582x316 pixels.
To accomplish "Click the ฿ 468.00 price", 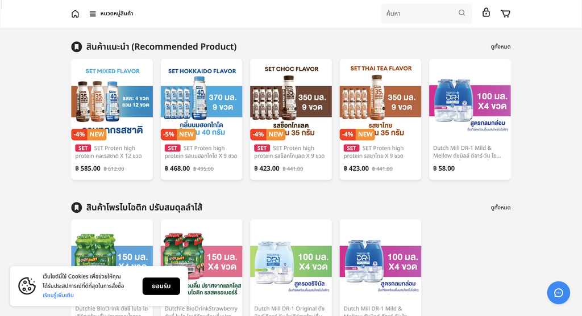I will coord(177,168).
